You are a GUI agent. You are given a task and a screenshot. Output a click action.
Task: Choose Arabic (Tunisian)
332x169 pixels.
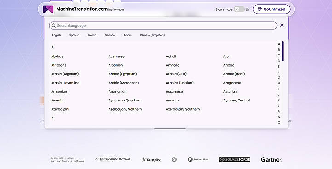click(x=179, y=83)
